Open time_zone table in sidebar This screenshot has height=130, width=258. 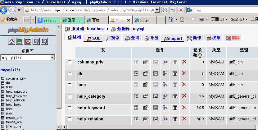tap(13, 127)
